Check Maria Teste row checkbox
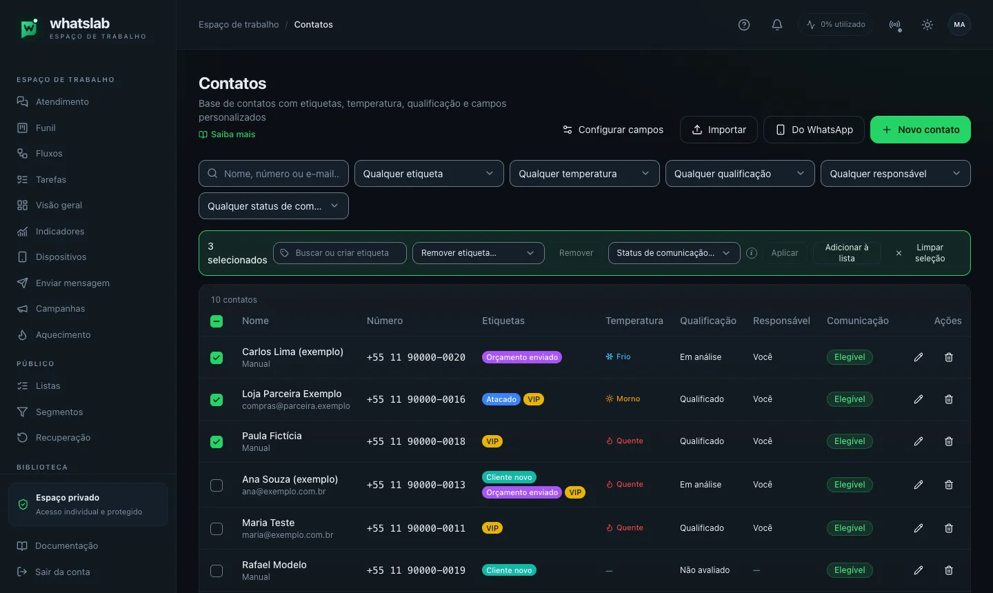This screenshot has height=593, width=993. click(x=217, y=529)
